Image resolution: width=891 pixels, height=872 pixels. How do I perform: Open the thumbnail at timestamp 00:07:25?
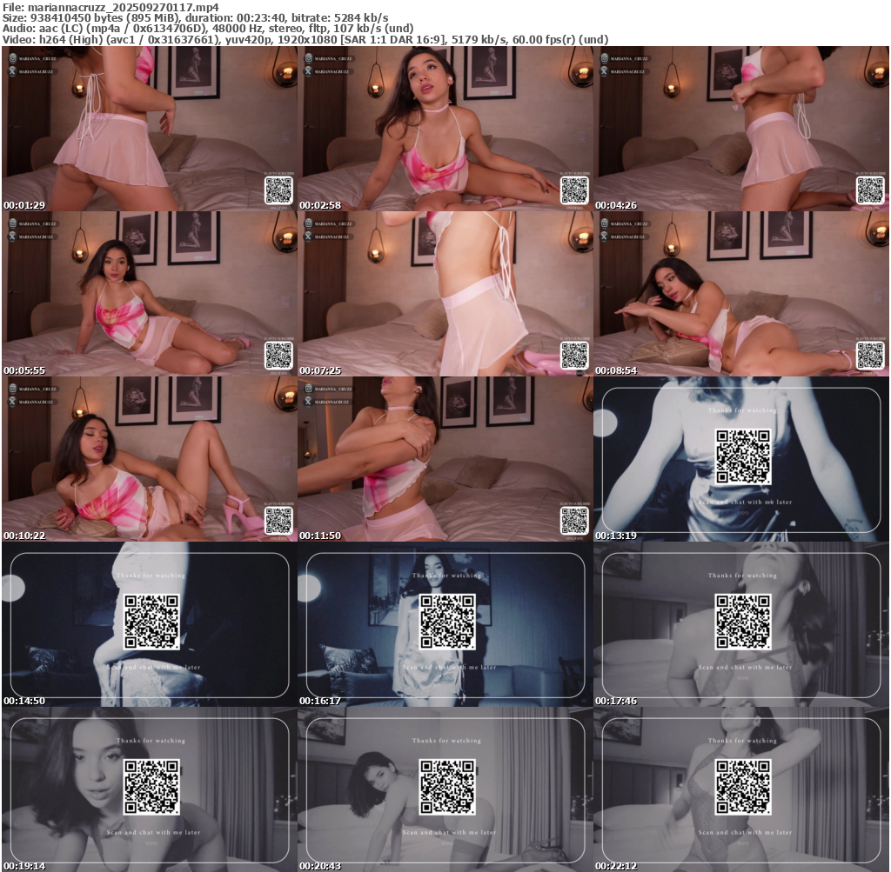point(445,293)
